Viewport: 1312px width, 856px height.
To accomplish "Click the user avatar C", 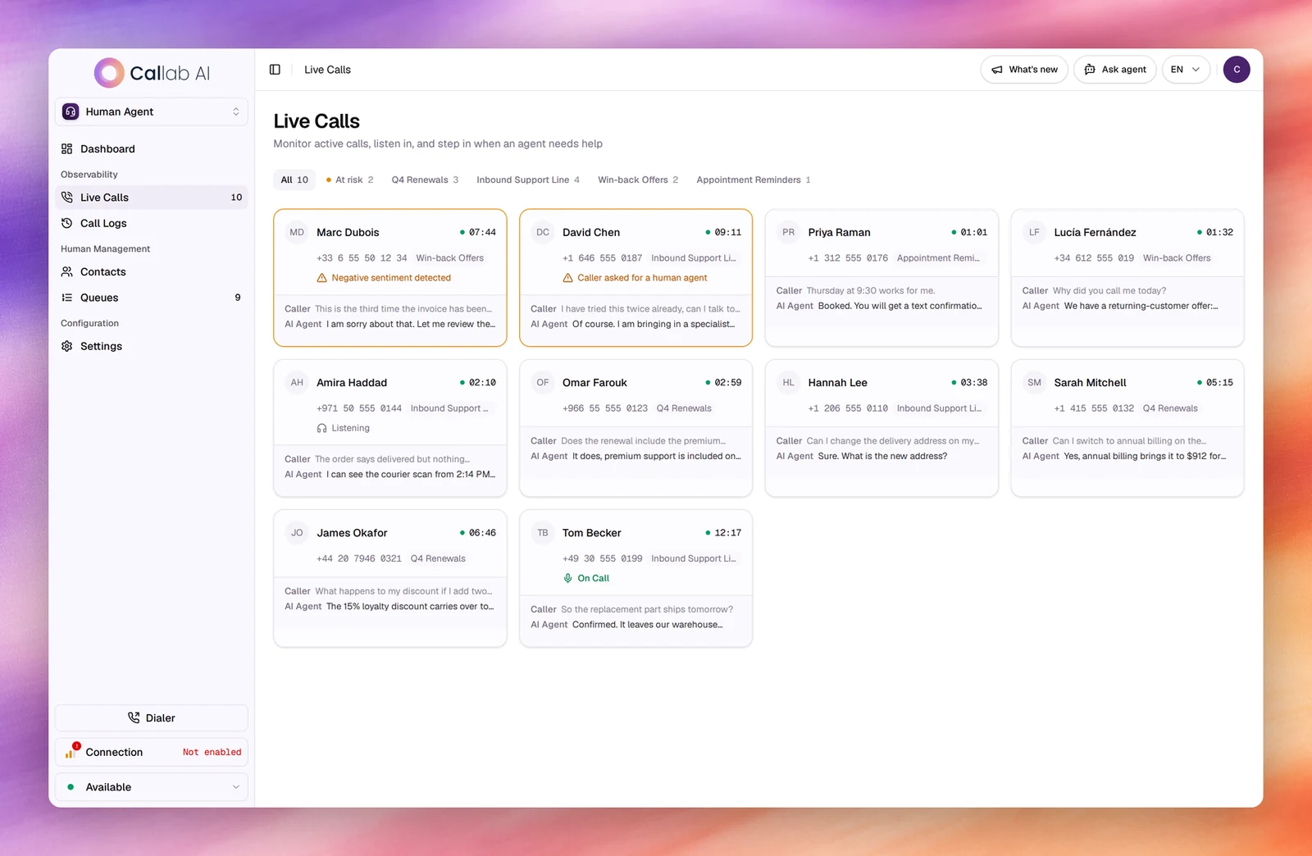I will coord(1237,70).
